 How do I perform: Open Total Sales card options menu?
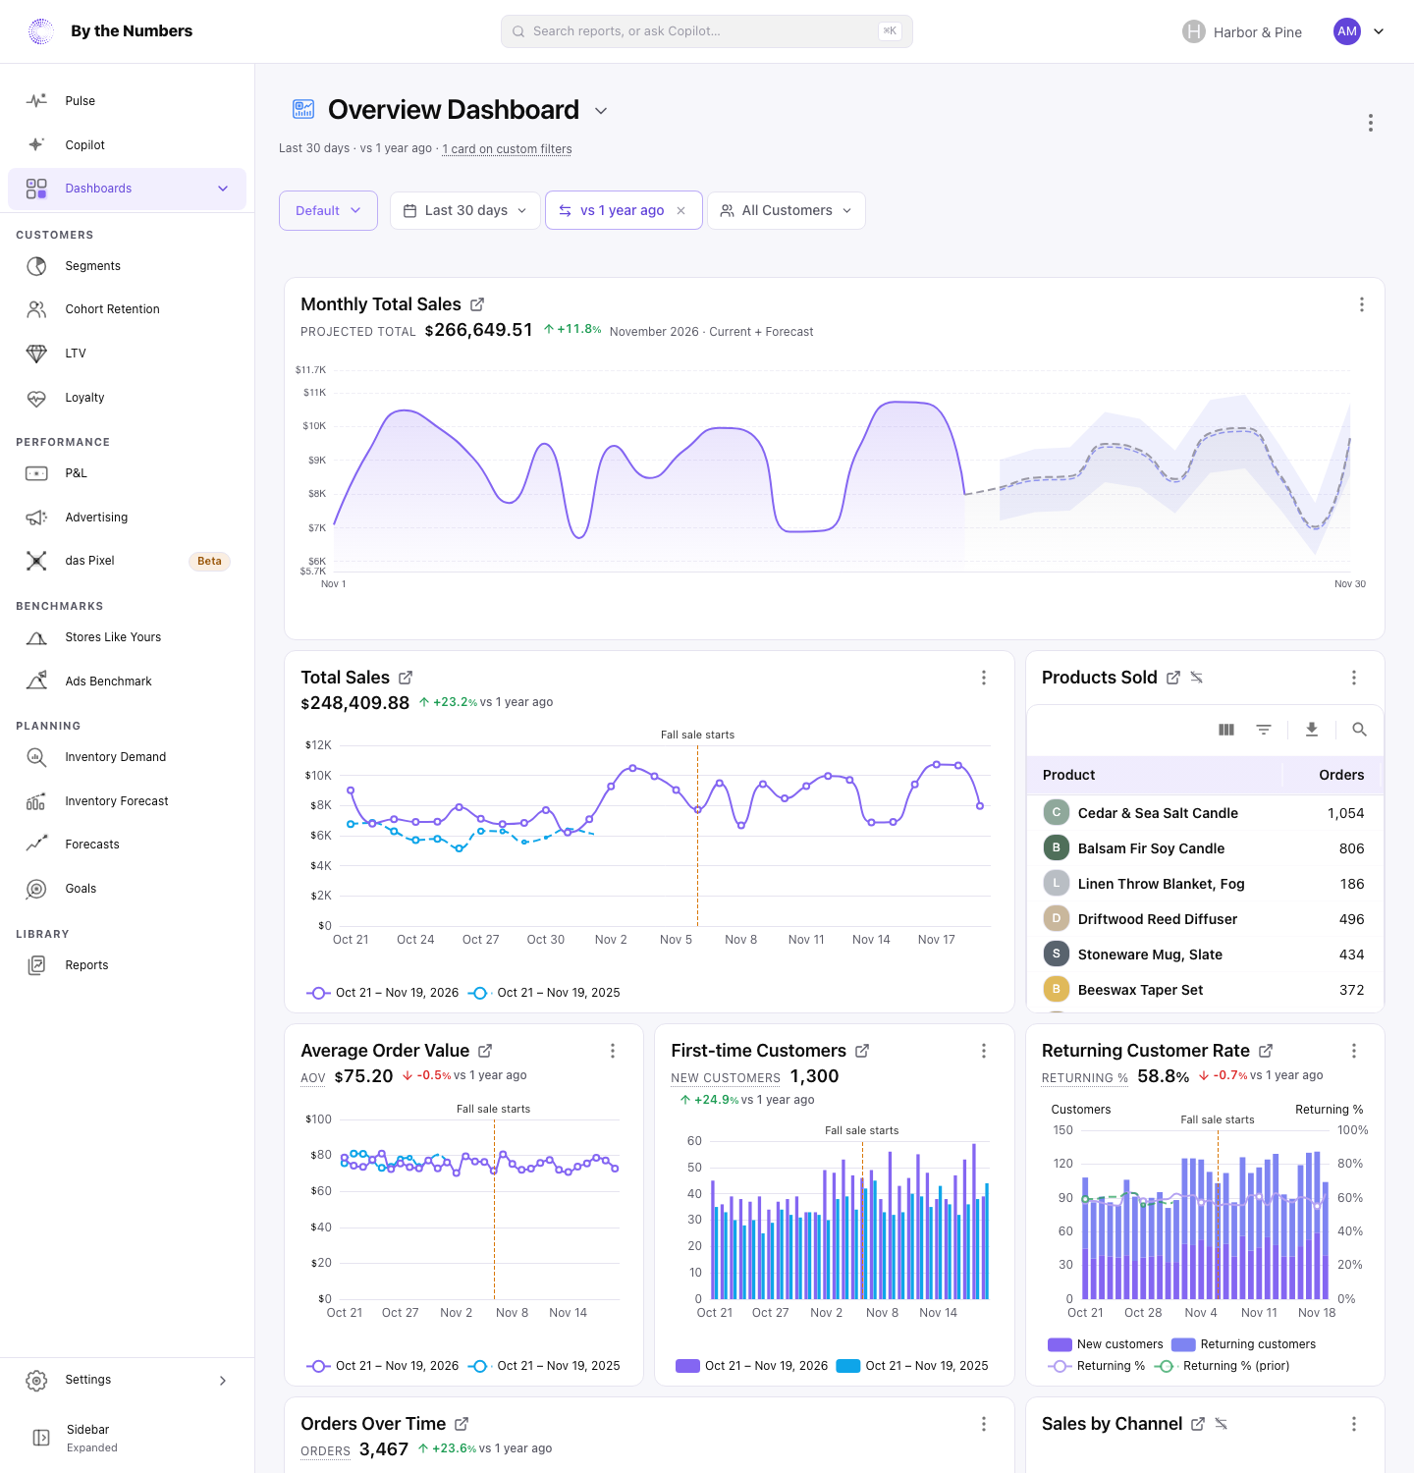pyautogui.click(x=984, y=678)
